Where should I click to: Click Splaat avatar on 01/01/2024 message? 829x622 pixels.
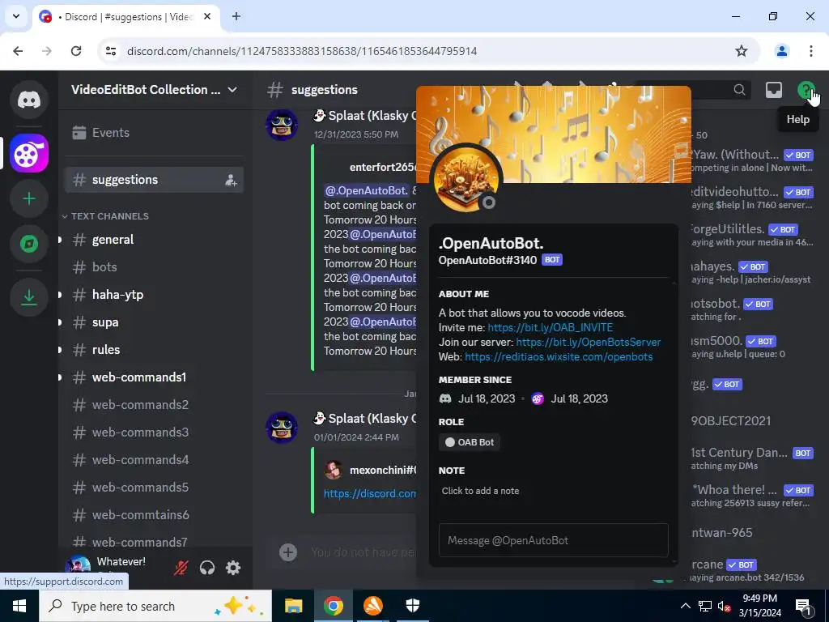point(282,428)
